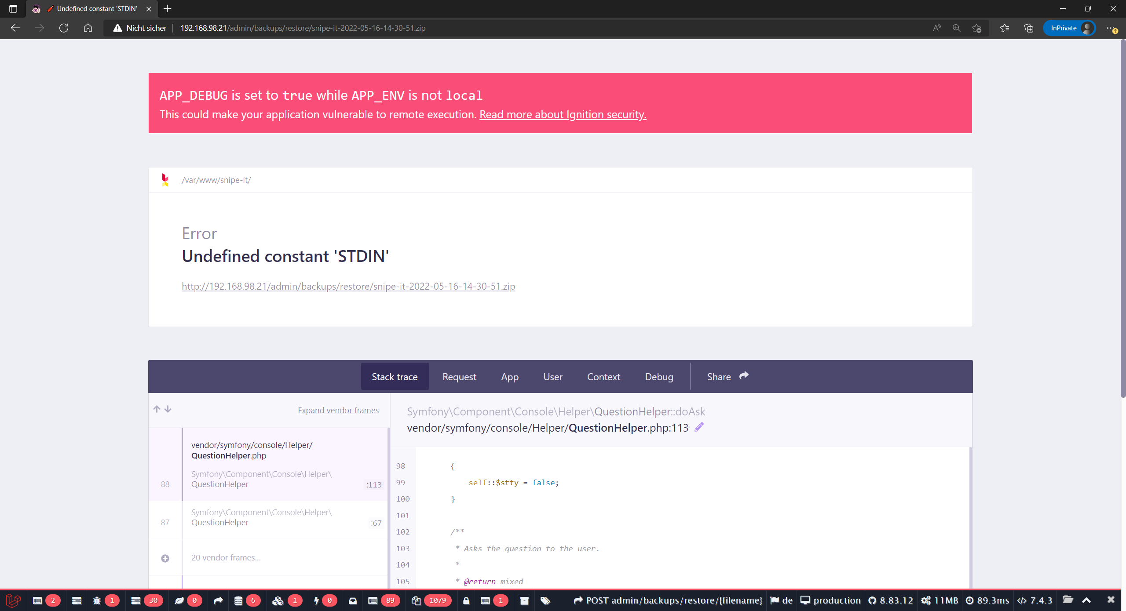Open the Context tab
The width and height of the screenshot is (1126, 611).
click(603, 376)
